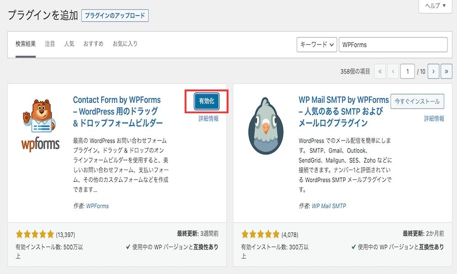Click the 最終更新: 2か月前 text
This screenshot has height=274, width=457.
[423, 233]
